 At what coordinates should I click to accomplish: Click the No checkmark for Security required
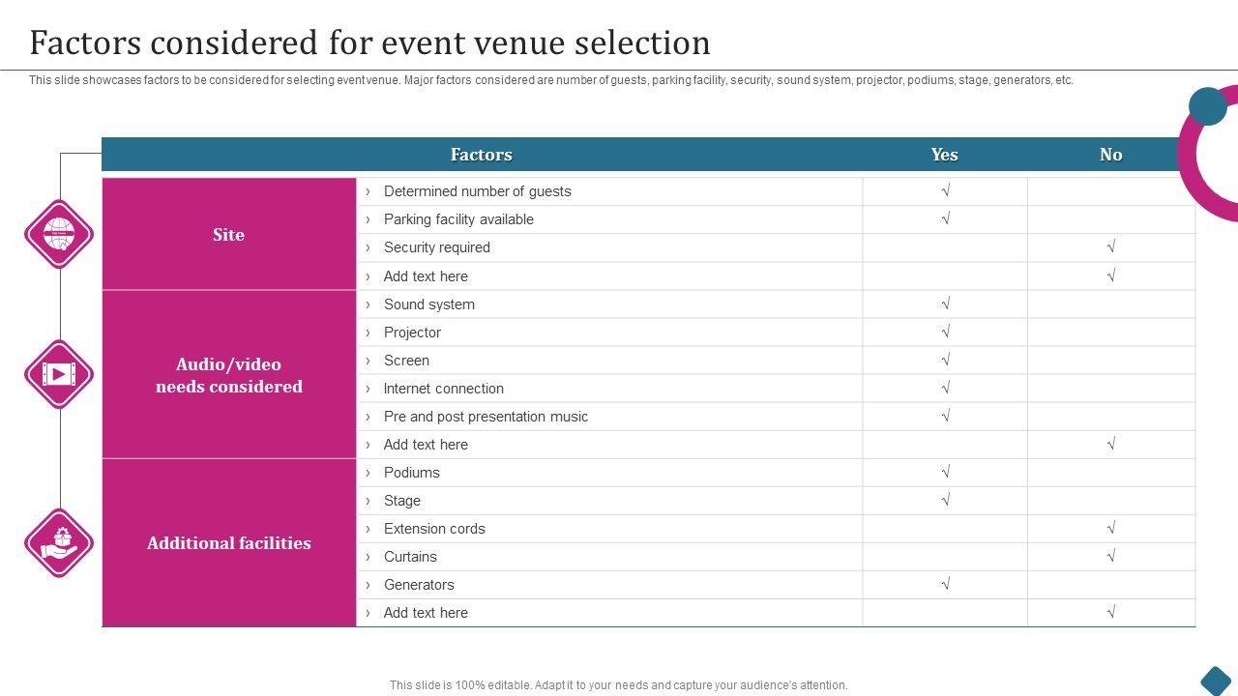[x=1111, y=247]
